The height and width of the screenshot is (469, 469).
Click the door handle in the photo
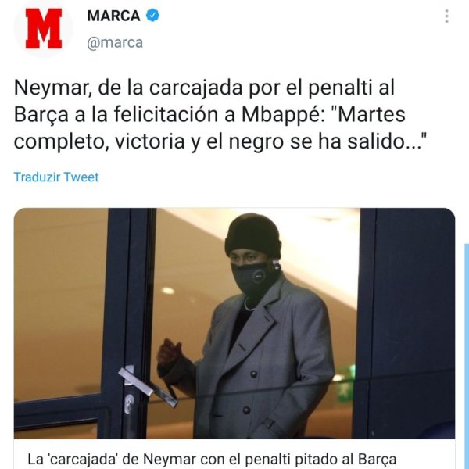point(149,388)
